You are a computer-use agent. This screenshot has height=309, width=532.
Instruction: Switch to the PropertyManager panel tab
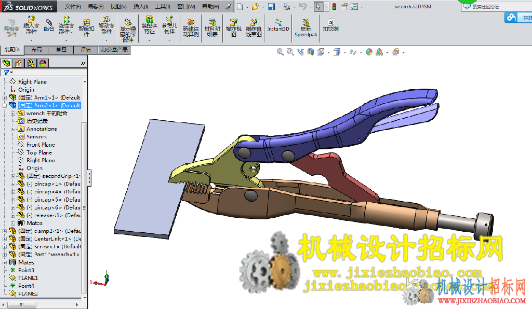click(18, 63)
